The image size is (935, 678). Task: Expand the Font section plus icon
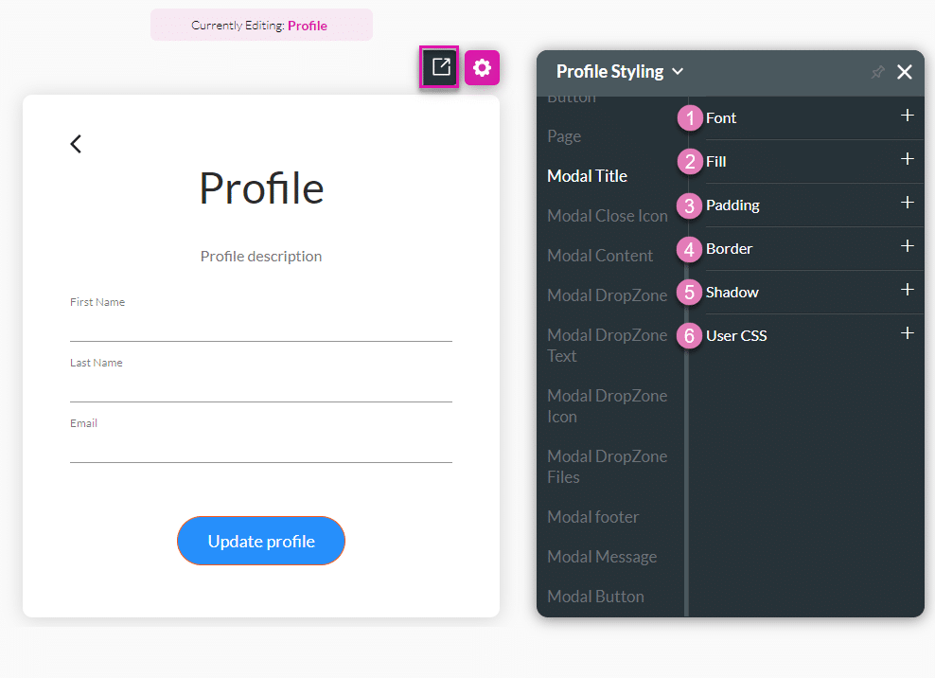[x=907, y=116]
